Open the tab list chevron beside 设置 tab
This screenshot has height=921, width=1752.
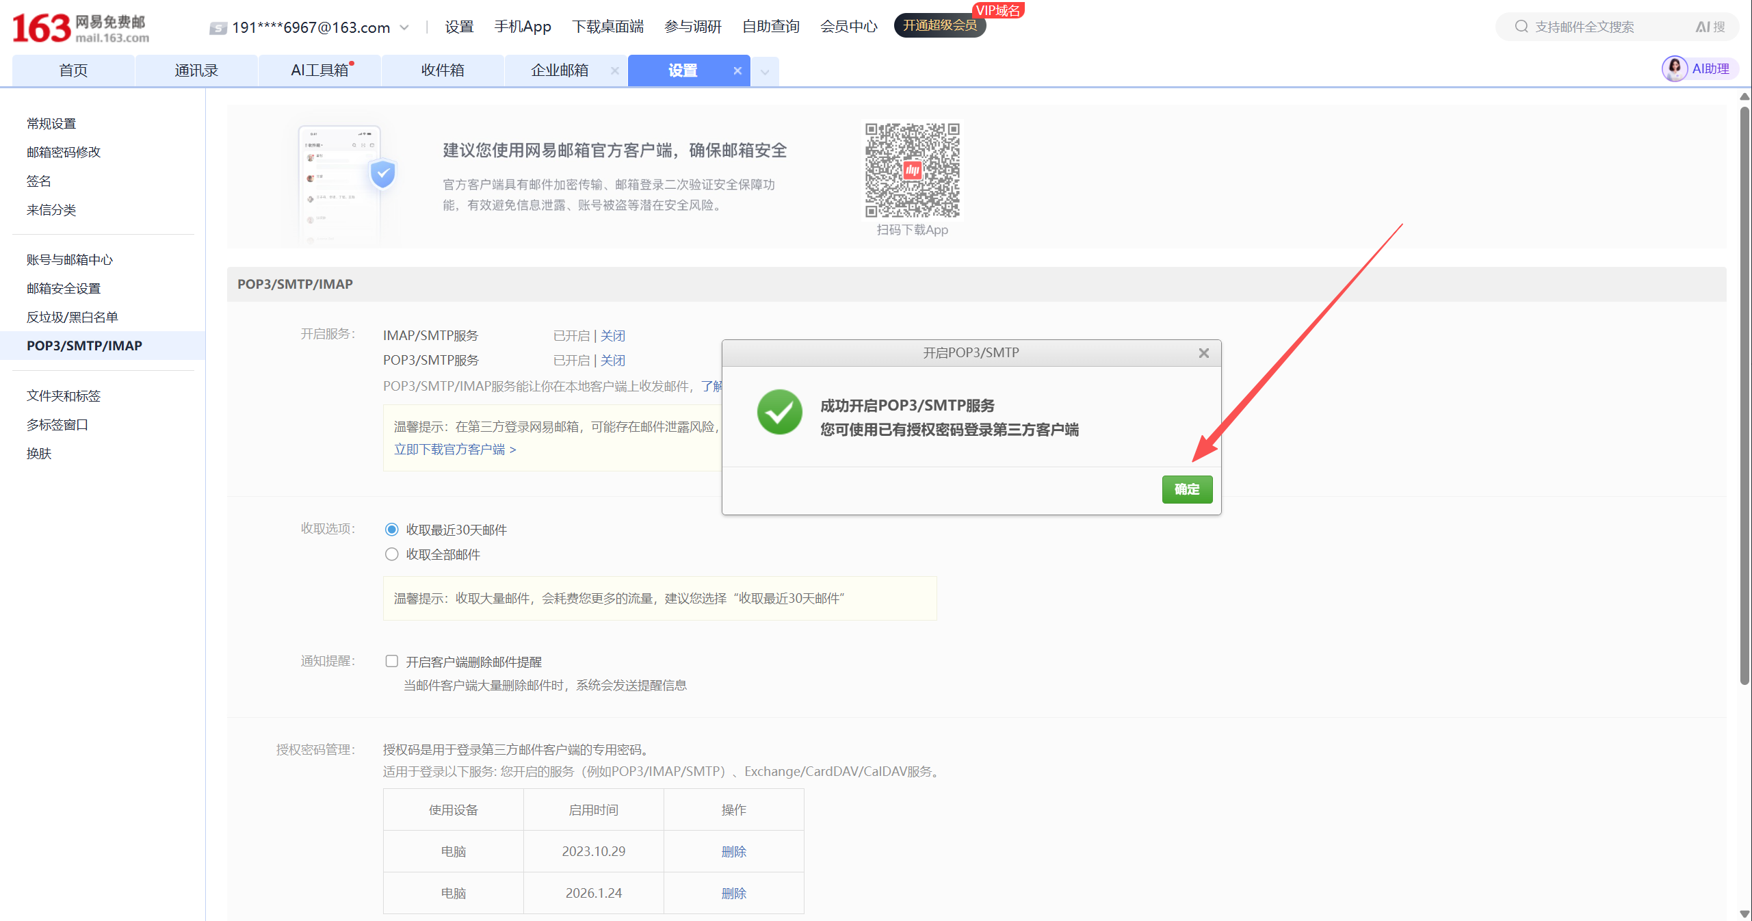pos(764,70)
